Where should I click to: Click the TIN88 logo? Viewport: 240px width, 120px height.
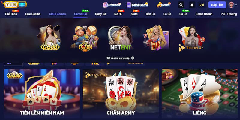pyautogui.click(x=14, y=4)
